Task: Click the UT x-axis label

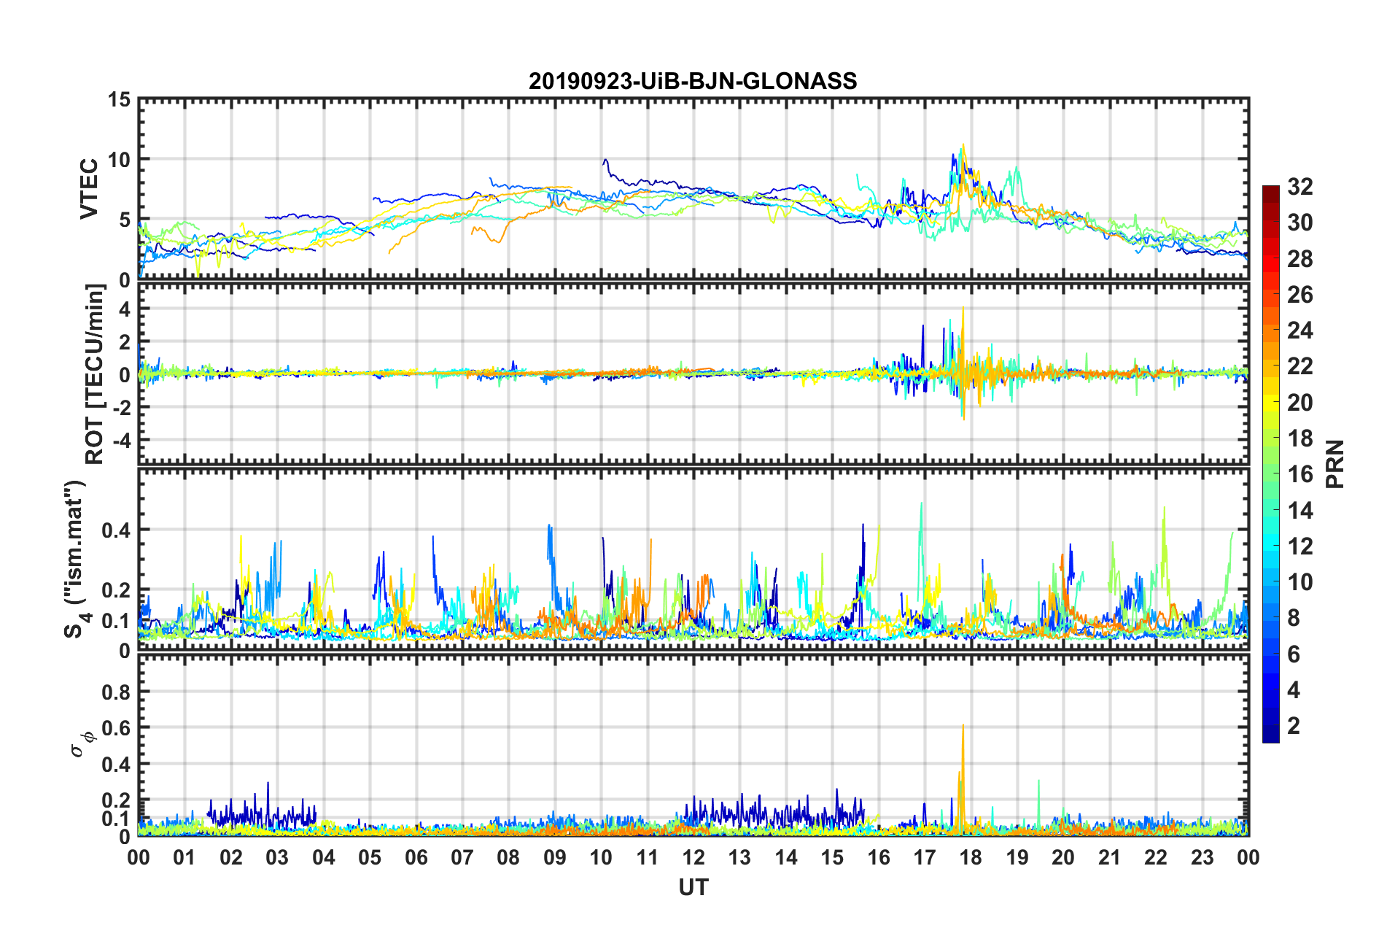Action: (x=693, y=887)
